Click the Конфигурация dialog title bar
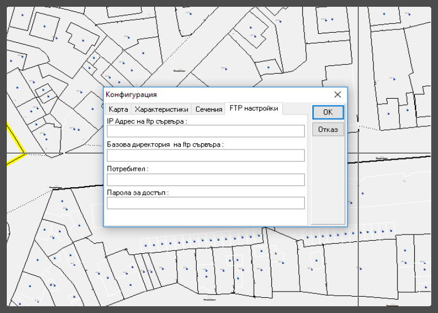 click(x=215, y=95)
